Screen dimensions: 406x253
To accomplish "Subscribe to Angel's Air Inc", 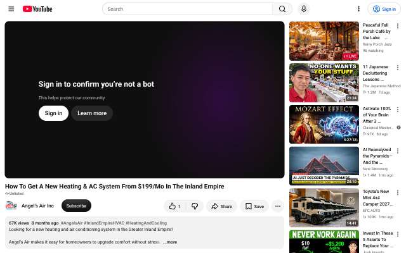I will tap(76, 206).
